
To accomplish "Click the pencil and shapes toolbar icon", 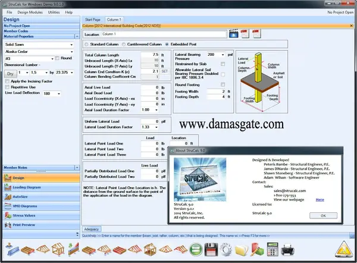I will coord(257,249).
